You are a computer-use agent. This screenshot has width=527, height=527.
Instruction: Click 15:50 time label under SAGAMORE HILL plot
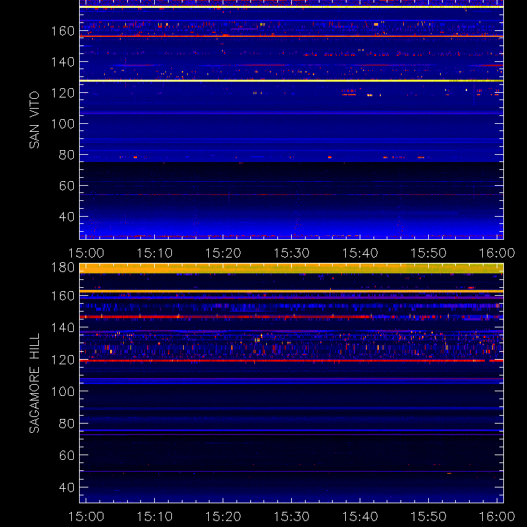point(429,516)
